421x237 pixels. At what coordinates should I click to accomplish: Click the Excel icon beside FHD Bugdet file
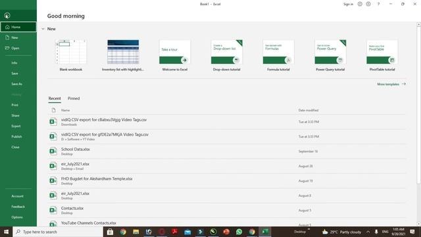[x=53, y=181]
